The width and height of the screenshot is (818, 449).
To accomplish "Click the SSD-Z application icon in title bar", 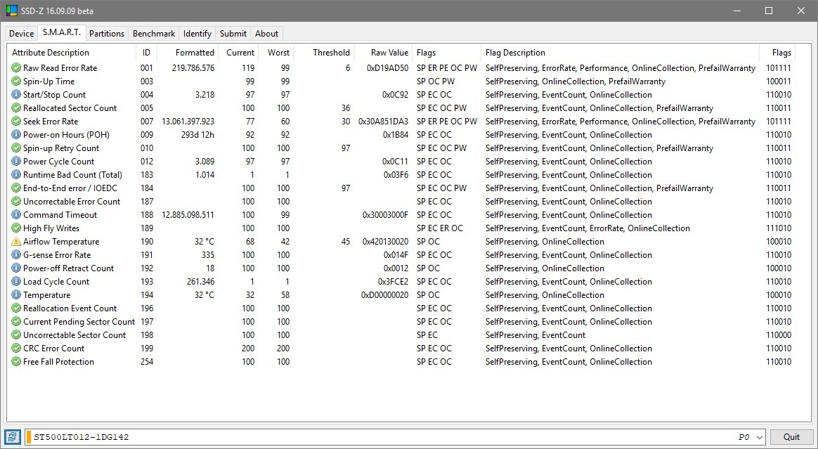I will coord(11,11).
